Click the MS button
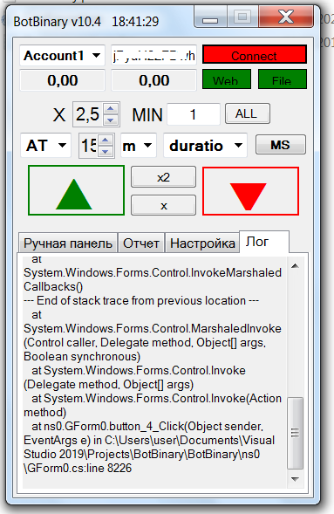This screenshot has width=334, height=514. [x=281, y=145]
